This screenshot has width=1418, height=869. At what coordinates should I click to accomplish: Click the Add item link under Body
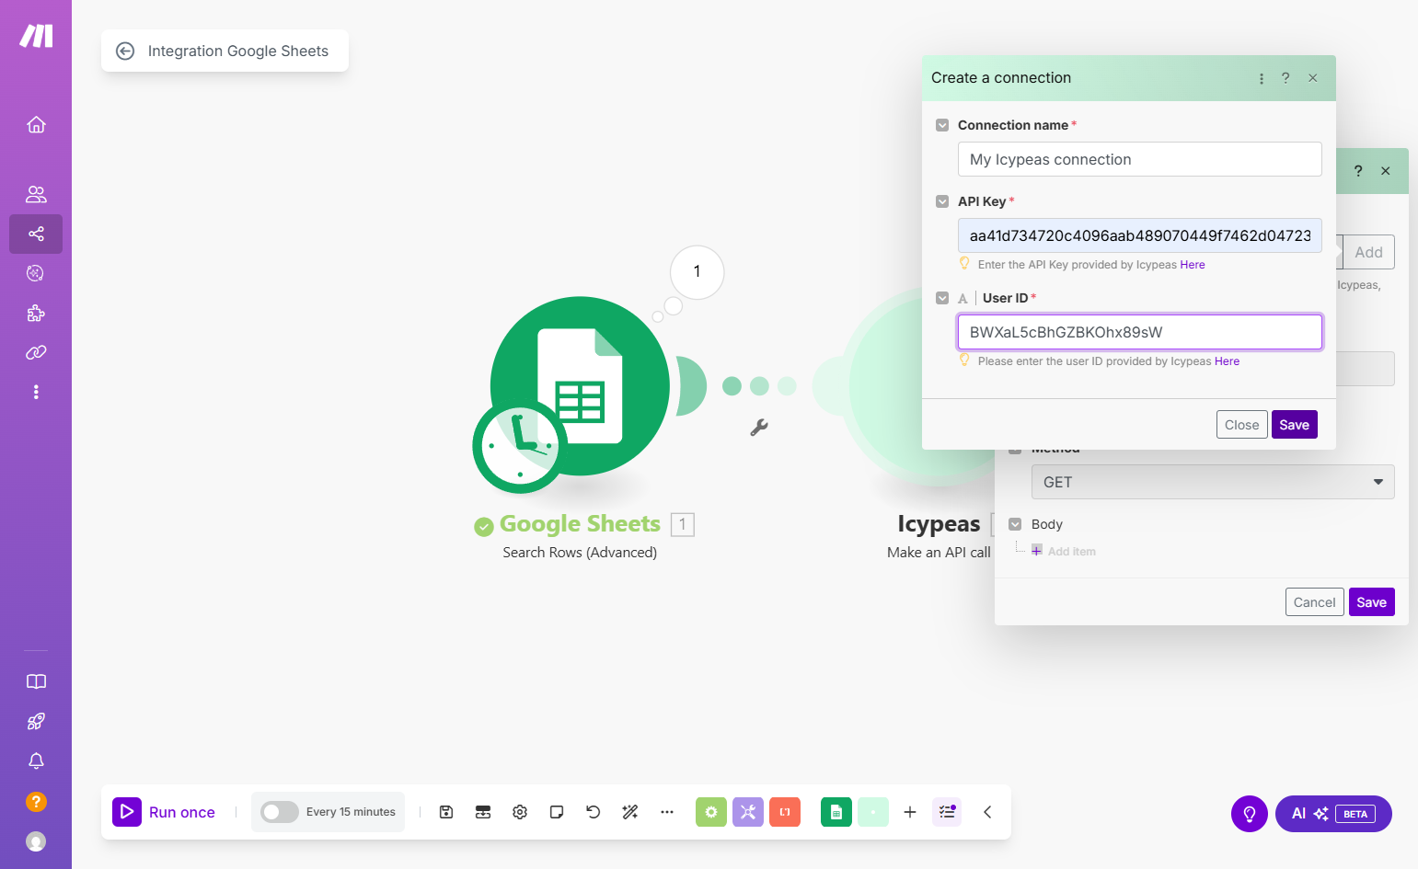coord(1071,552)
